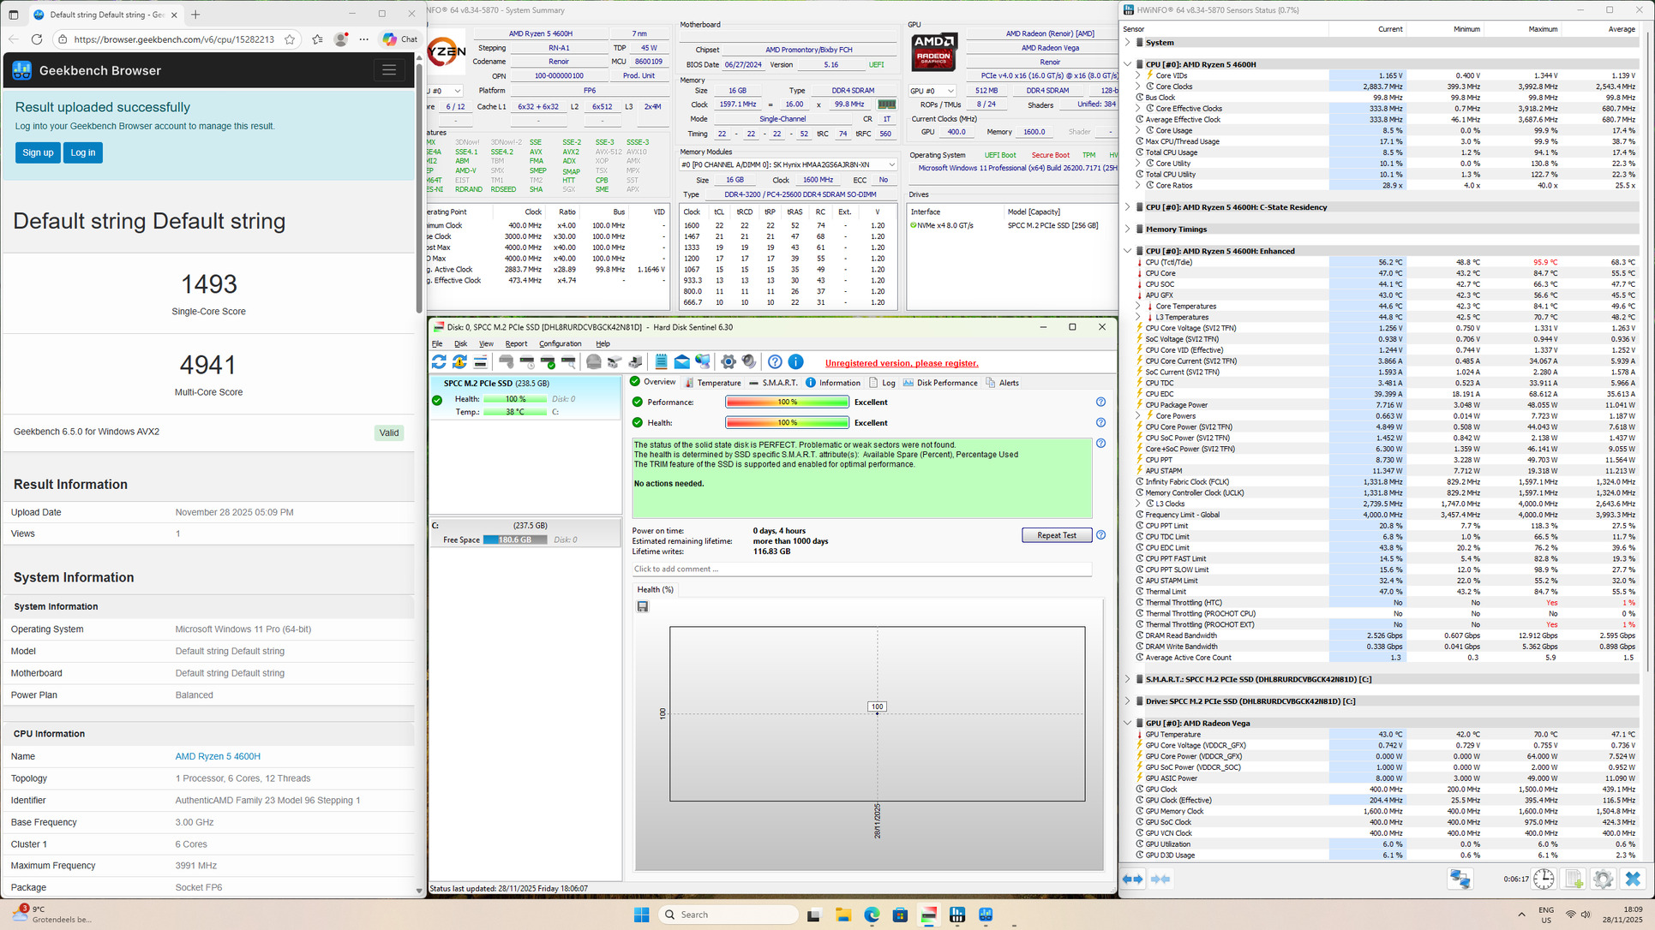Open the Report menu in Hard Disk Sentinel
The height and width of the screenshot is (930, 1655).
(x=516, y=344)
